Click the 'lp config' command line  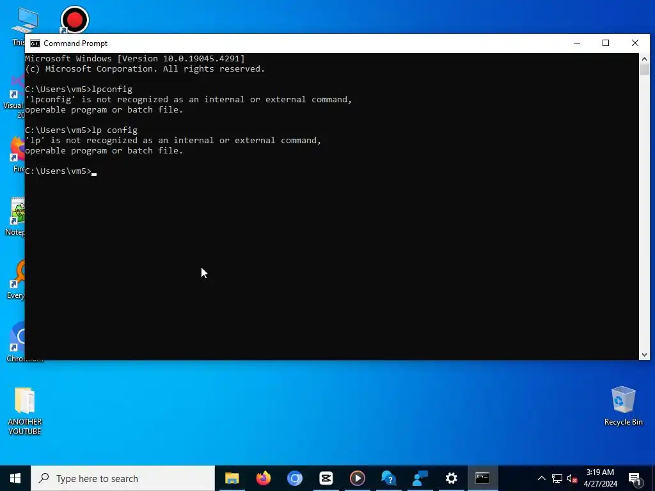click(x=81, y=130)
